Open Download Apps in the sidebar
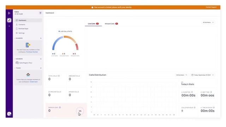Viewport: 226px width, 127px height. point(28,29)
